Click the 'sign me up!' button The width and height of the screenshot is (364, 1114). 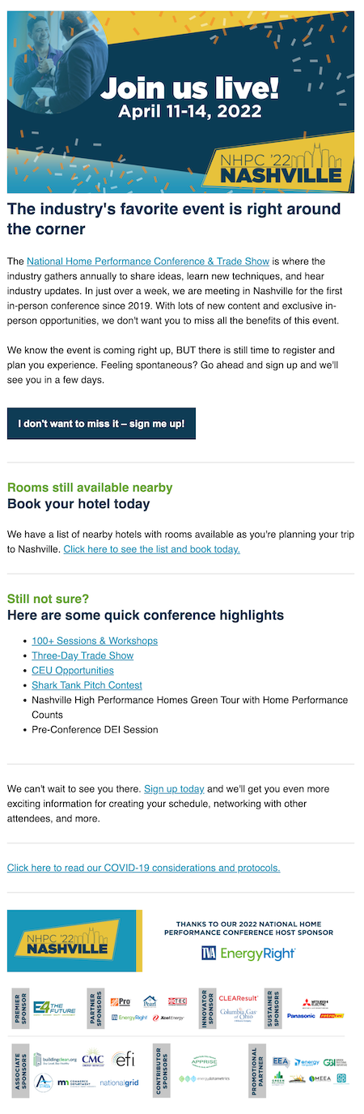pyautogui.click(x=101, y=424)
